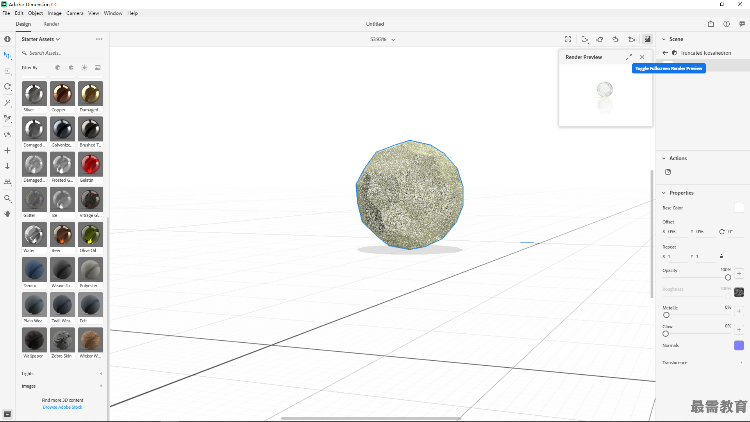Open the Window menu
Screen dimensions: 750x422
[113, 13]
